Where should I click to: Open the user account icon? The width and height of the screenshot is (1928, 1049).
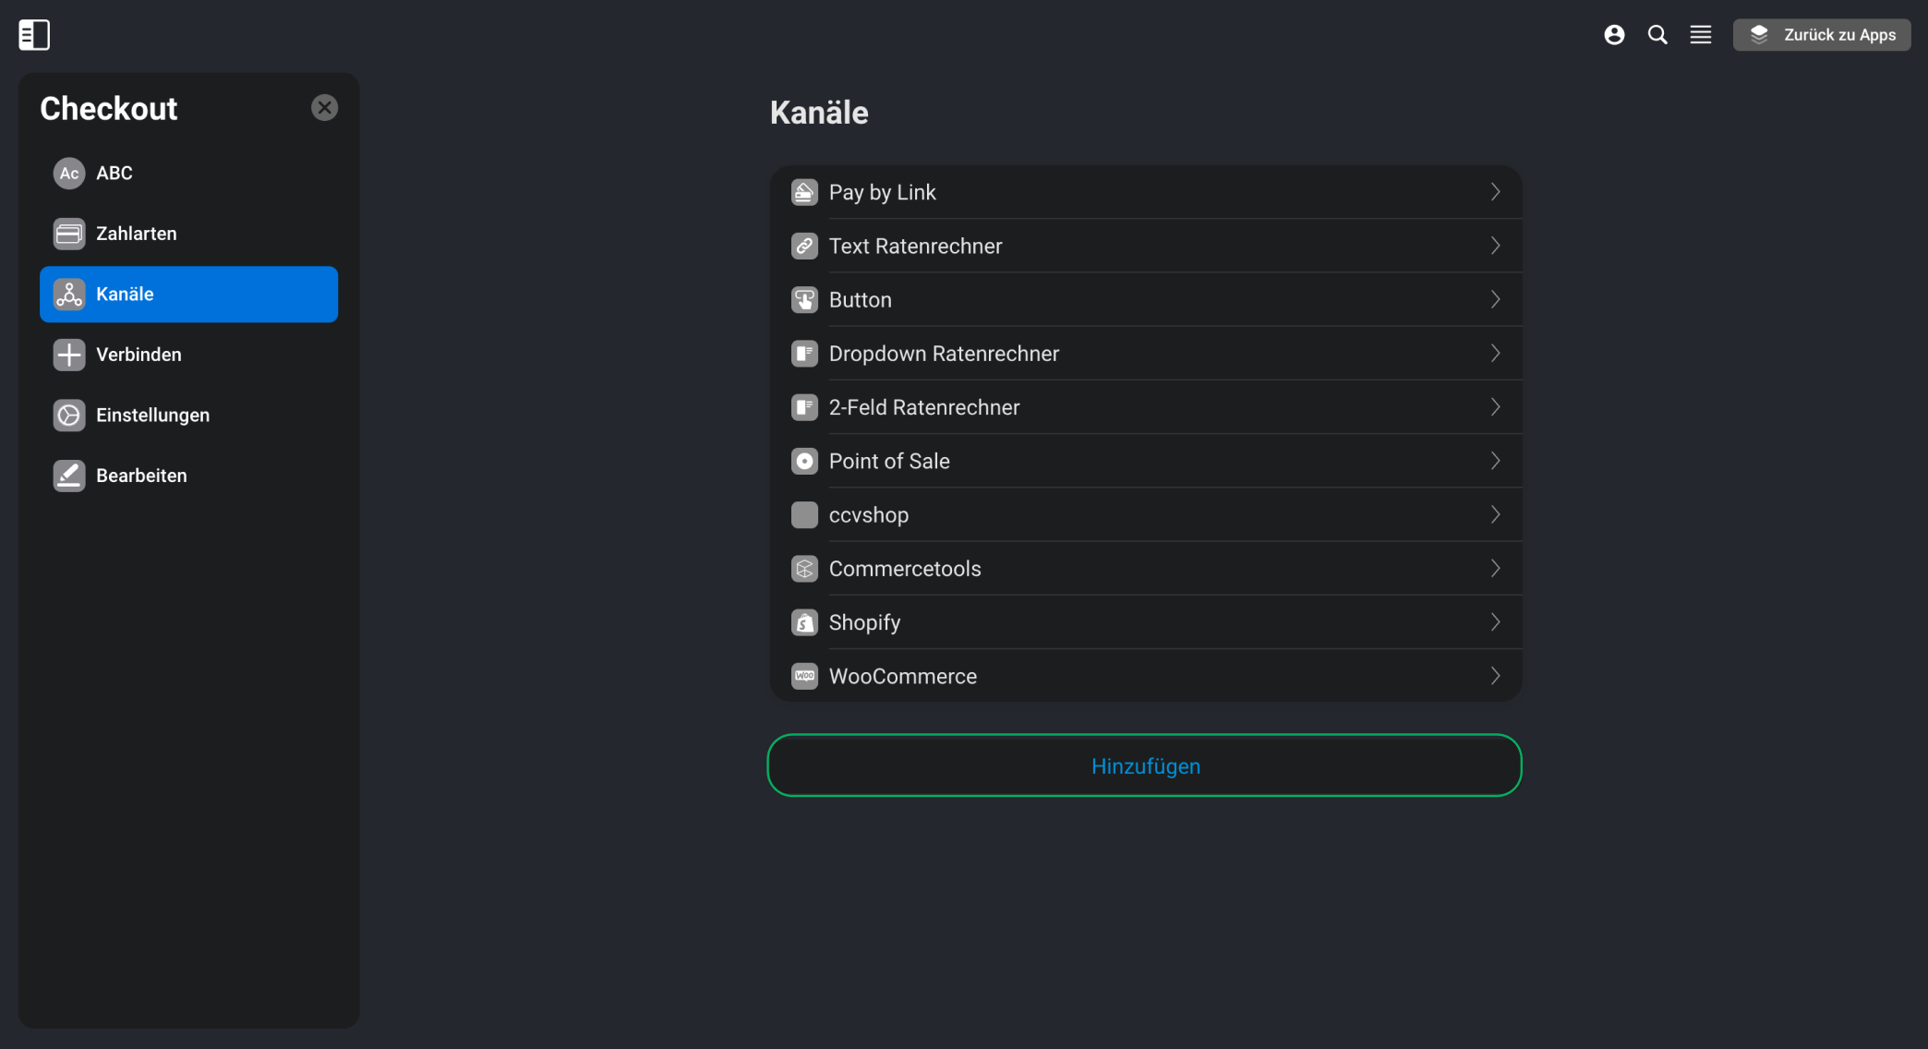[x=1614, y=35]
